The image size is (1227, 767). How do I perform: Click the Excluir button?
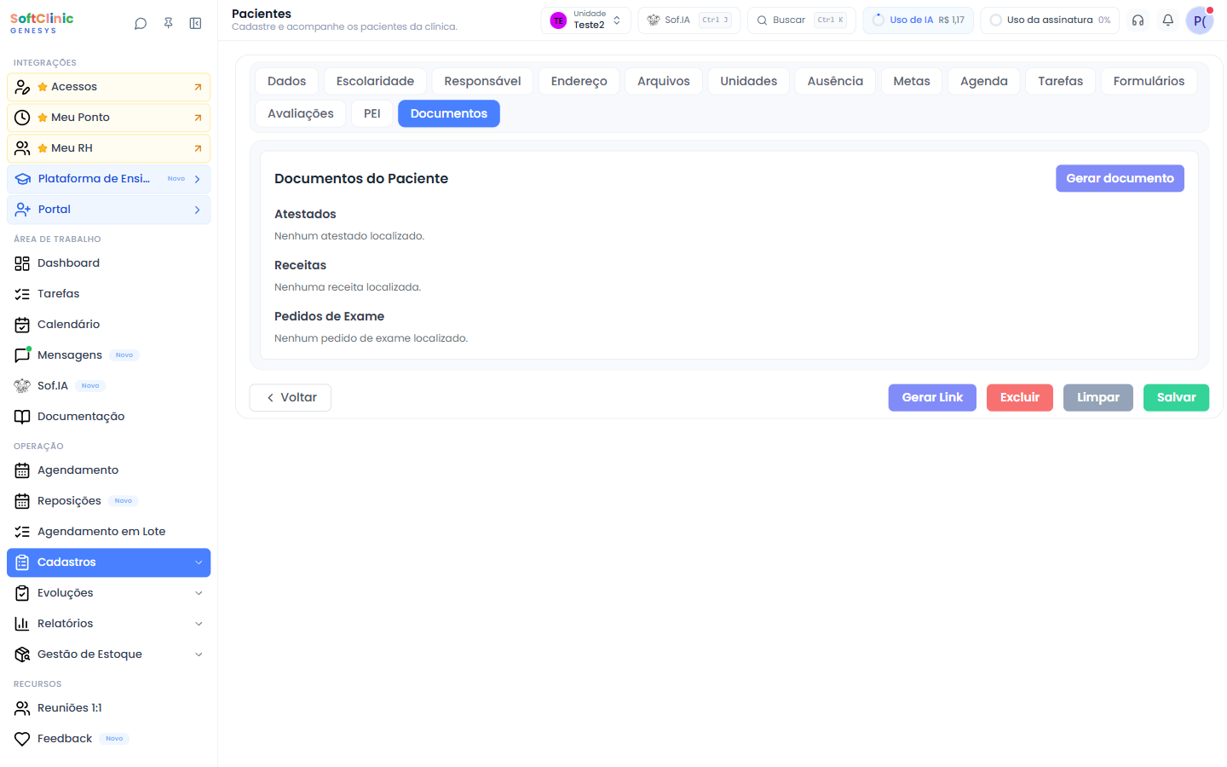click(1020, 397)
